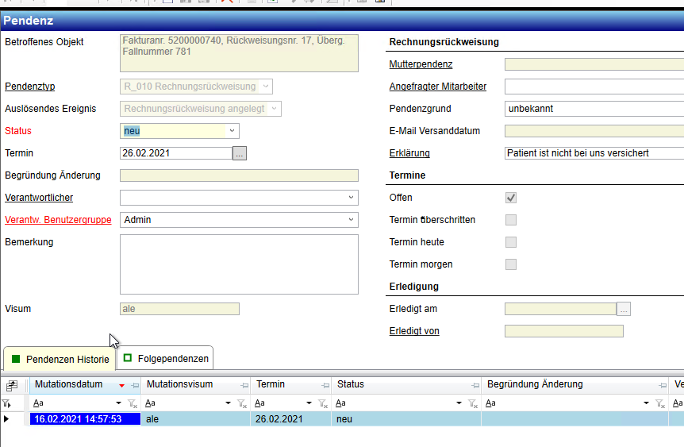This screenshot has width=684, height=447.
Task: Open the Mutterpendenz link label
Action: [x=421, y=64]
